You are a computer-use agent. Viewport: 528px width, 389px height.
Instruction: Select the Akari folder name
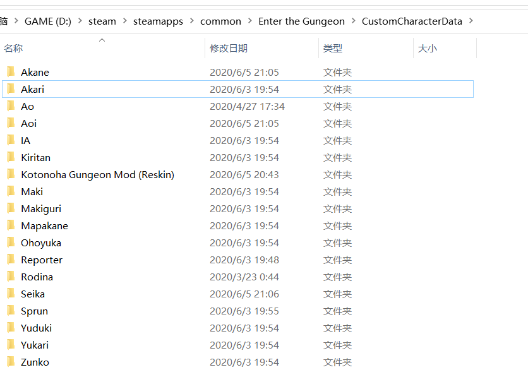(x=32, y=89)
